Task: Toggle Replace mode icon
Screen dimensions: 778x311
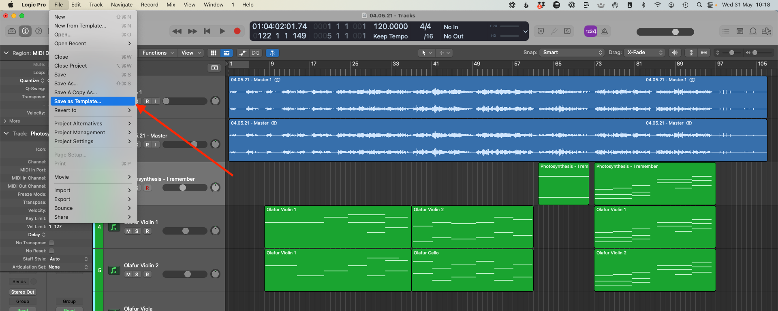Action: tap(541, 31)
